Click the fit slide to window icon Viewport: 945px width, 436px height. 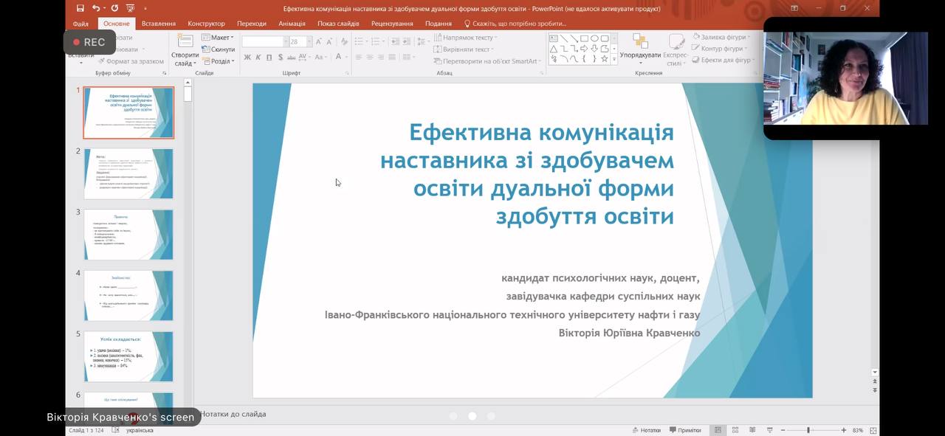[873, 430]
